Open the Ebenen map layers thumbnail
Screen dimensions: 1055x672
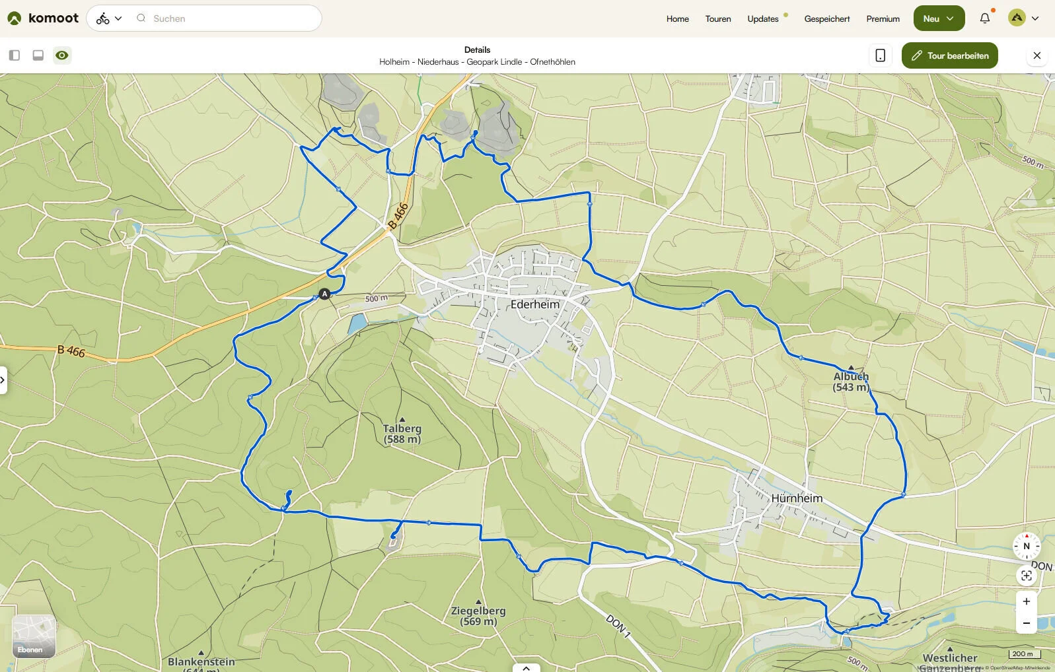[34, 636]
